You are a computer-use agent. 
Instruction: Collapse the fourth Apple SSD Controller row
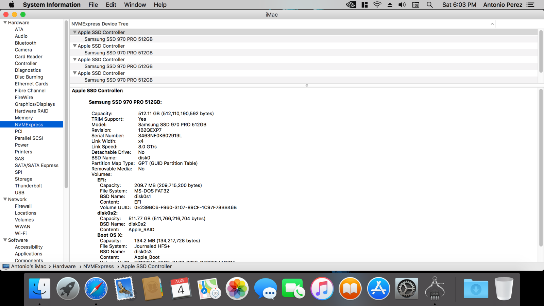coord(75,73)
